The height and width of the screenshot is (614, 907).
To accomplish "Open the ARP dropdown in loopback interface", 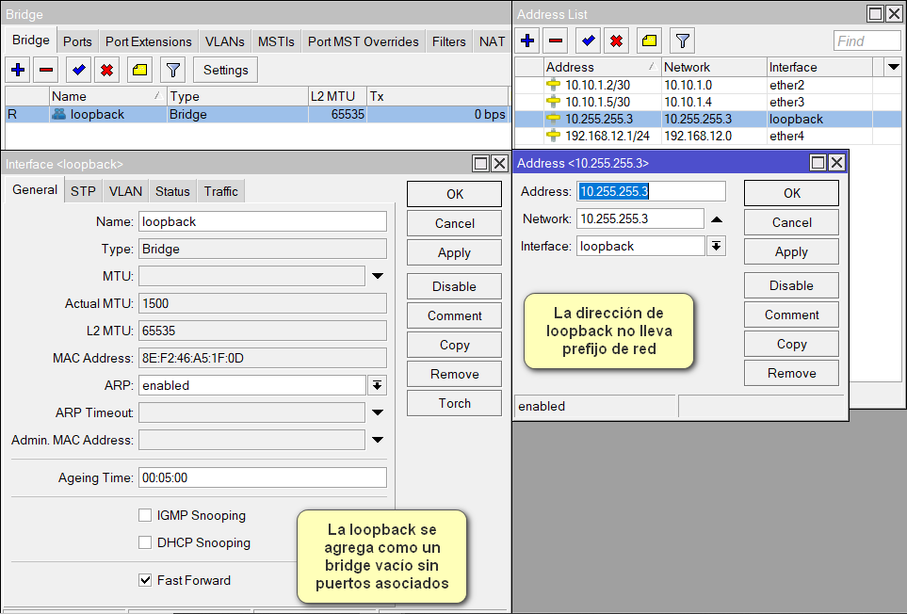I will coord(378,384).
